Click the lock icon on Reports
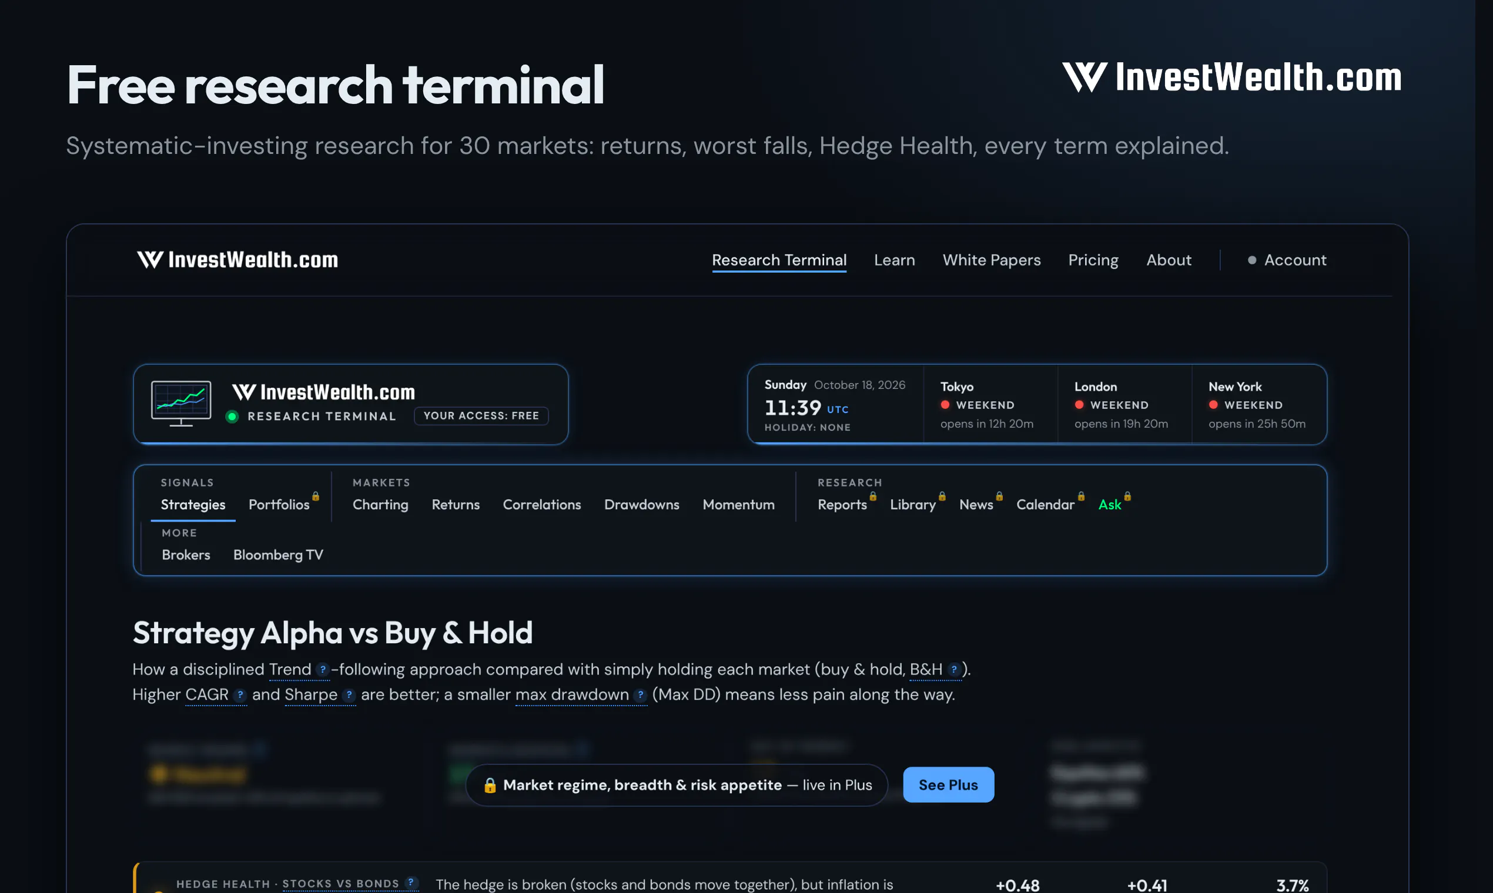 point(873,496)
